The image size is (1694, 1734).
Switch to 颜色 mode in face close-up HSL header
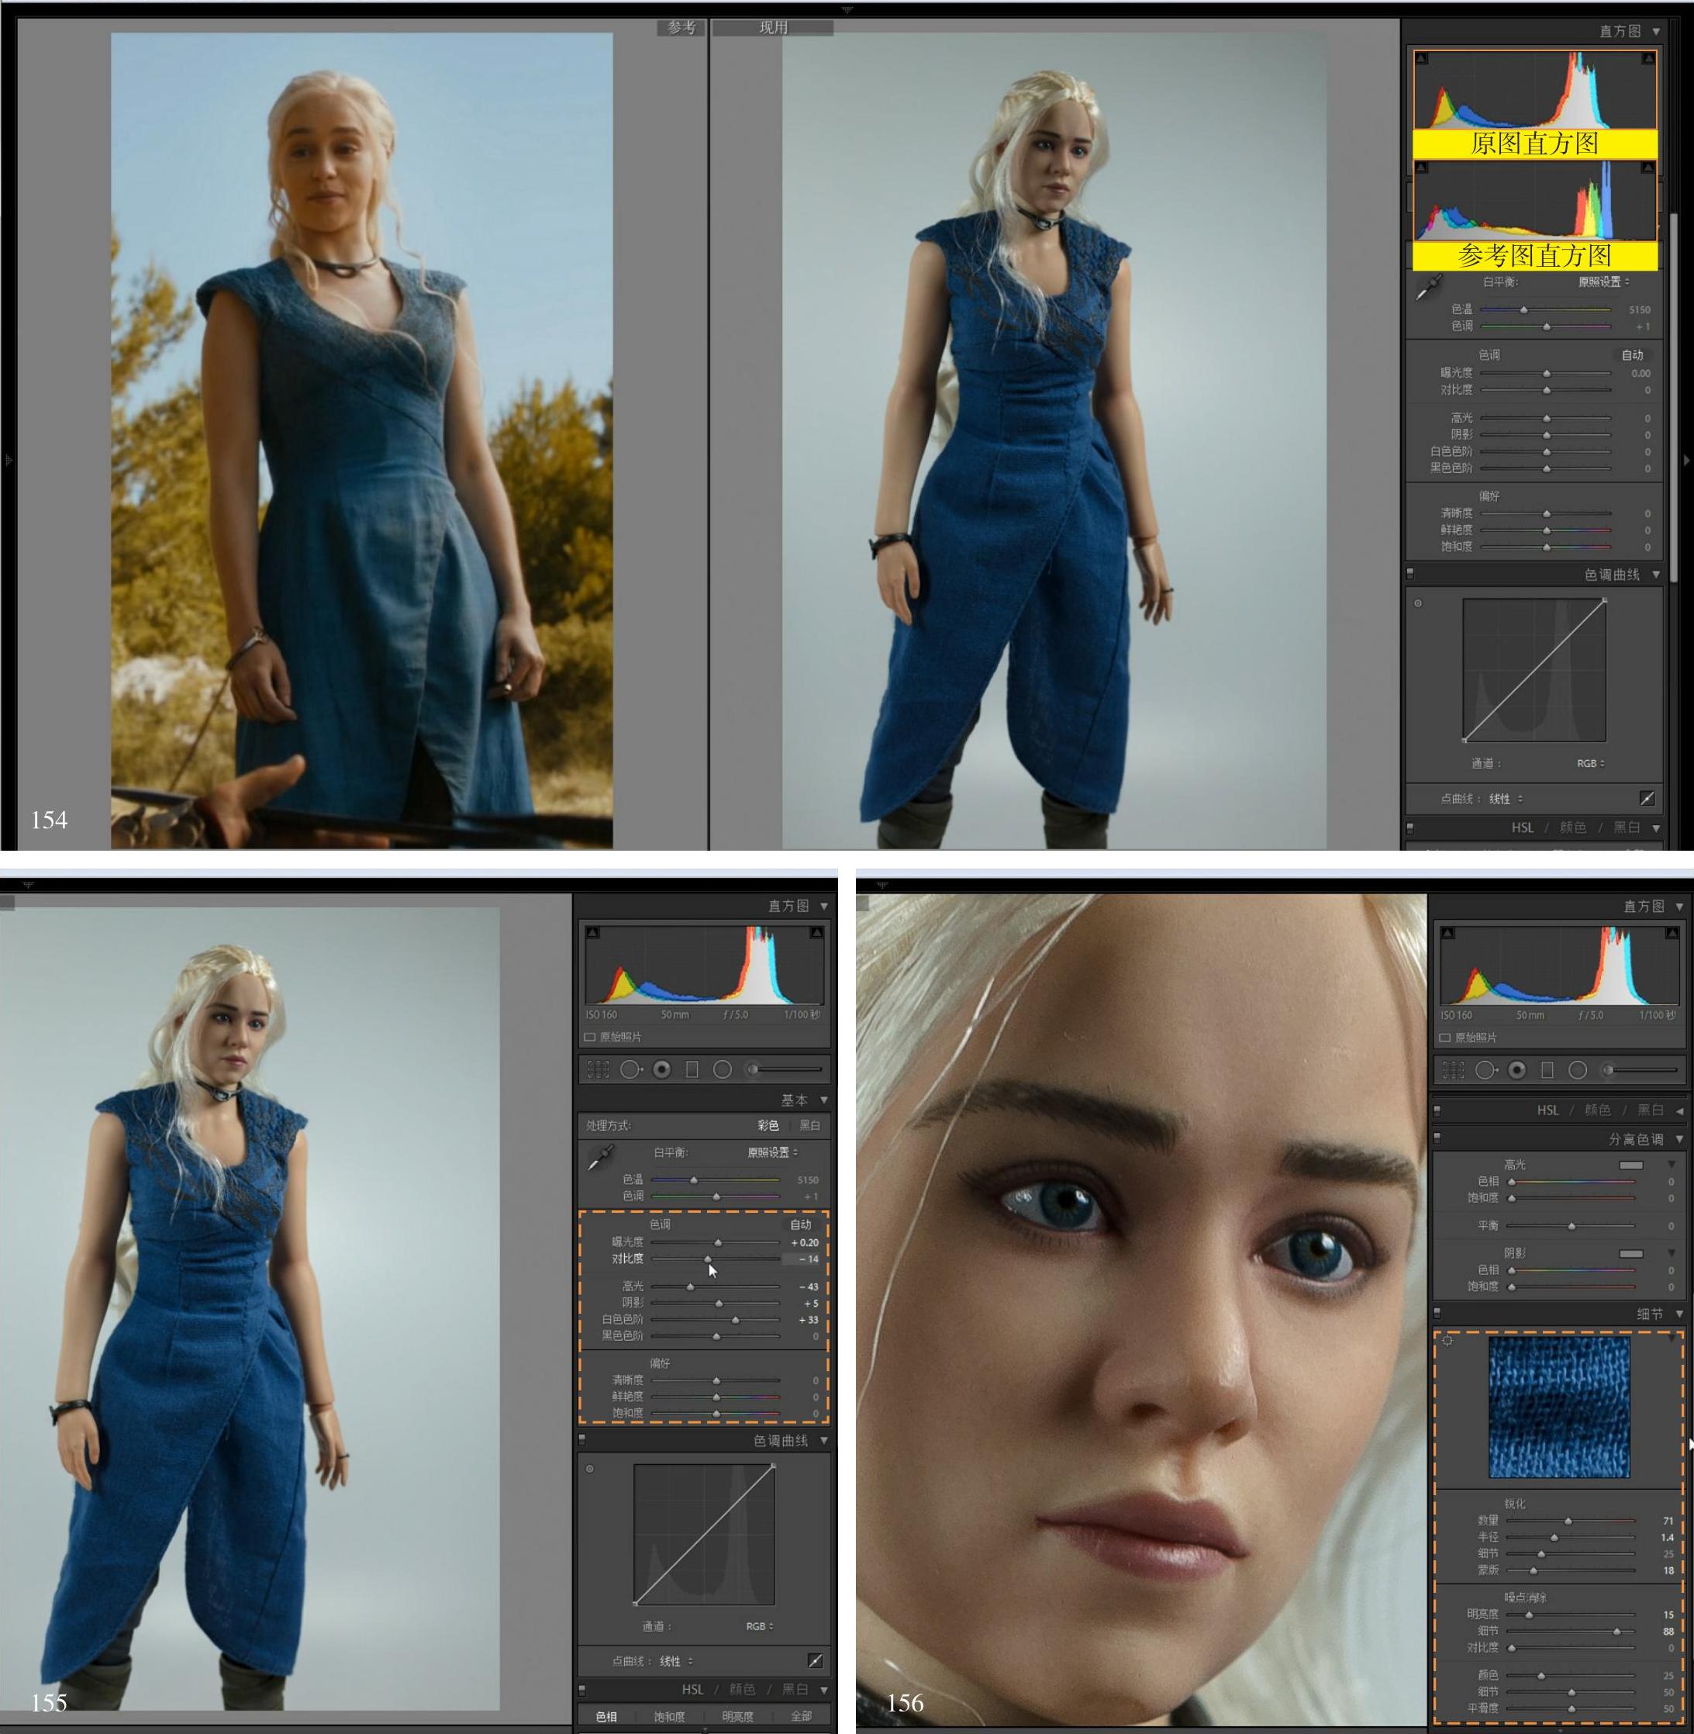pos(1598,1110)
